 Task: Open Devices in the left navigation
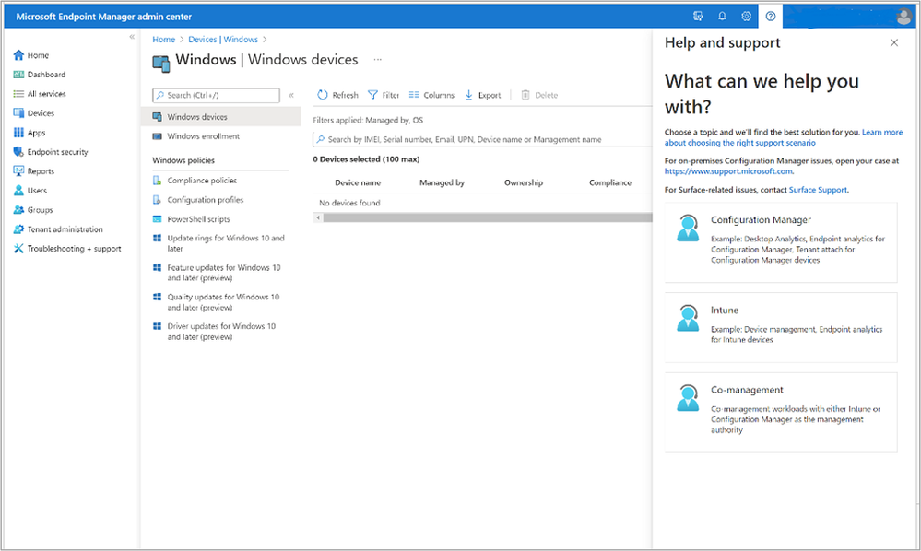click(x=33, y=113)
